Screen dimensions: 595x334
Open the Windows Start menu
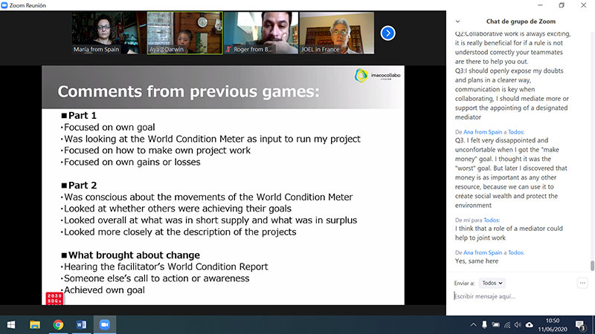click(x=11, y=325)
